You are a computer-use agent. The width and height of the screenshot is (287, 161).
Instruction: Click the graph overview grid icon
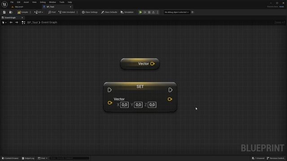click(x=23, y=22)
